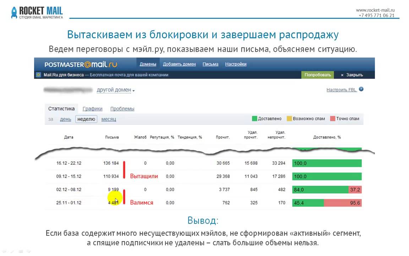
Task: Click the green Попробовать button
Action: tap(318, 75)
